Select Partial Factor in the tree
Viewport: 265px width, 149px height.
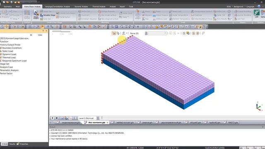[x=6, y=74]
